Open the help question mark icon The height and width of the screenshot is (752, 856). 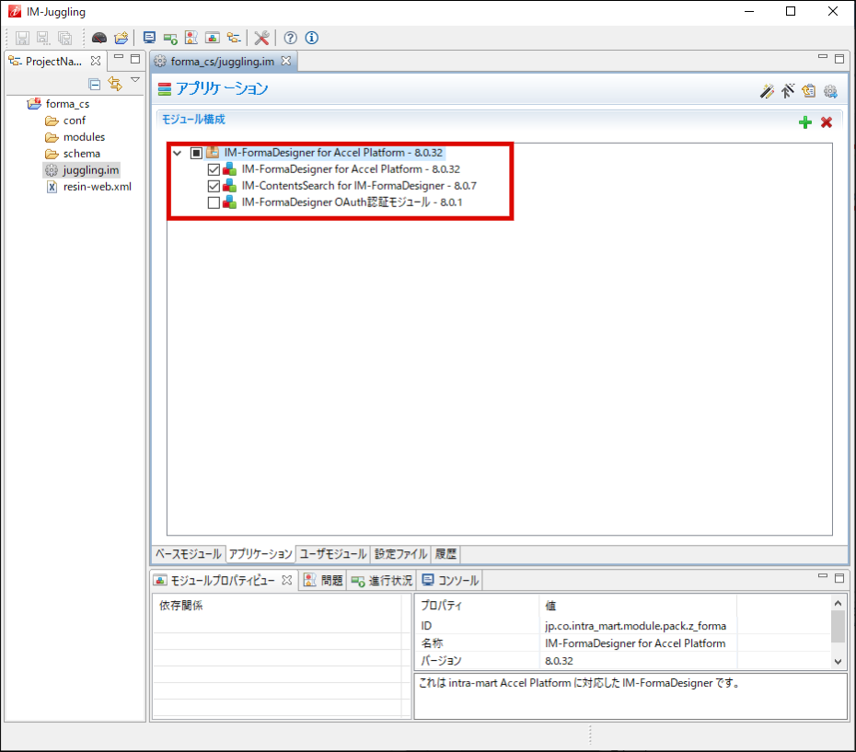tap(290, 38)
